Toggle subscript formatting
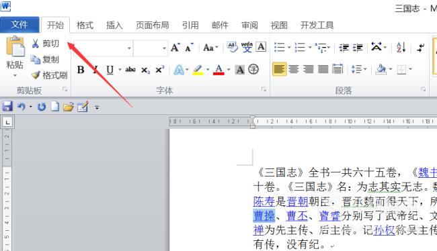 tap(145, 70)
